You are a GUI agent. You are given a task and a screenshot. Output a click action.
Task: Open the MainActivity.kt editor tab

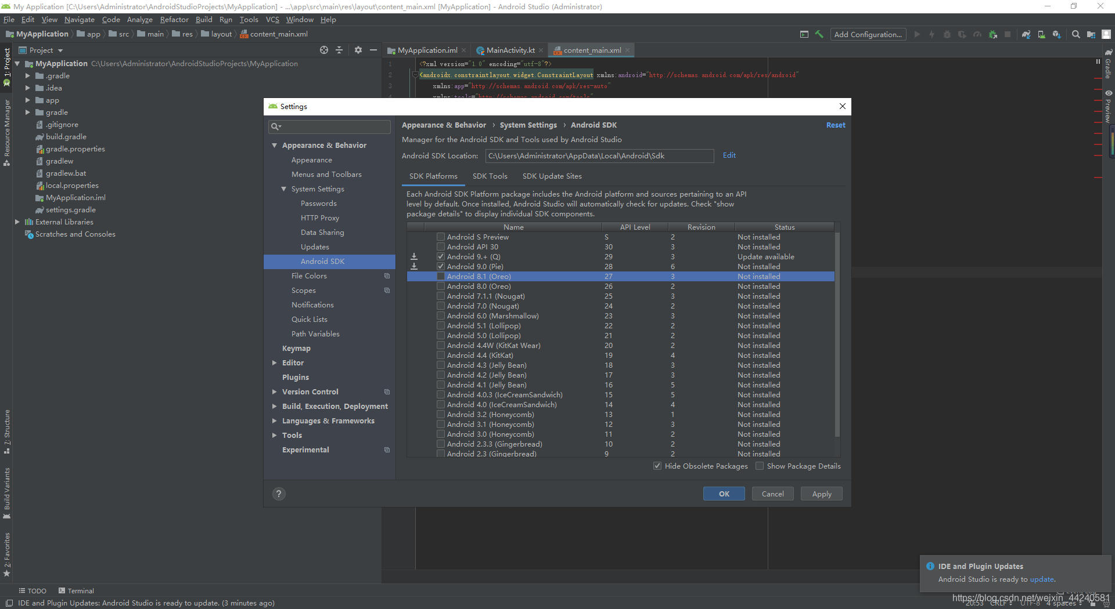click(510, 50)
